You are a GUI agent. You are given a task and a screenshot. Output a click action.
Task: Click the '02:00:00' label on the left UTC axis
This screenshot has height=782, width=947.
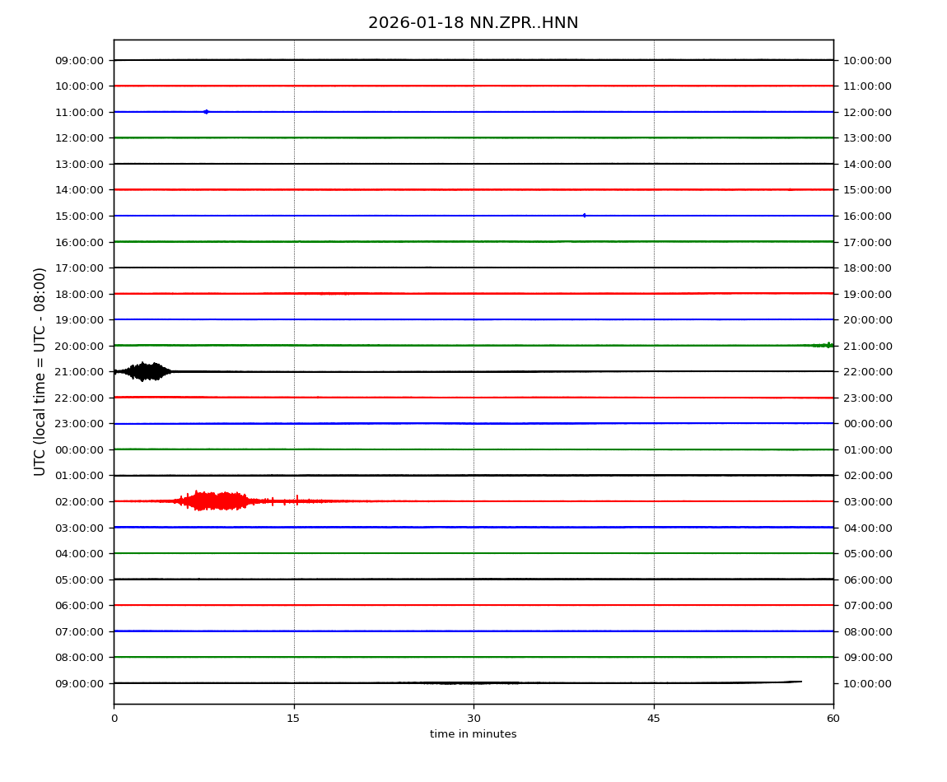tap(81, 501)
